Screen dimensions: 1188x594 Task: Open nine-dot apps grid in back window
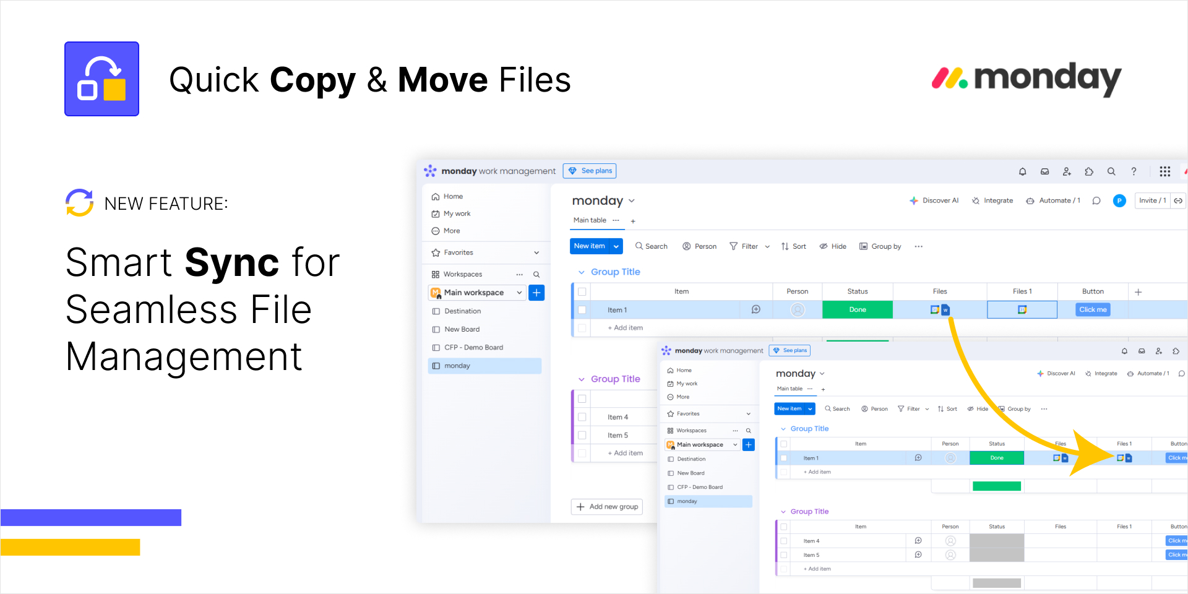click(x=1164, y=171)
